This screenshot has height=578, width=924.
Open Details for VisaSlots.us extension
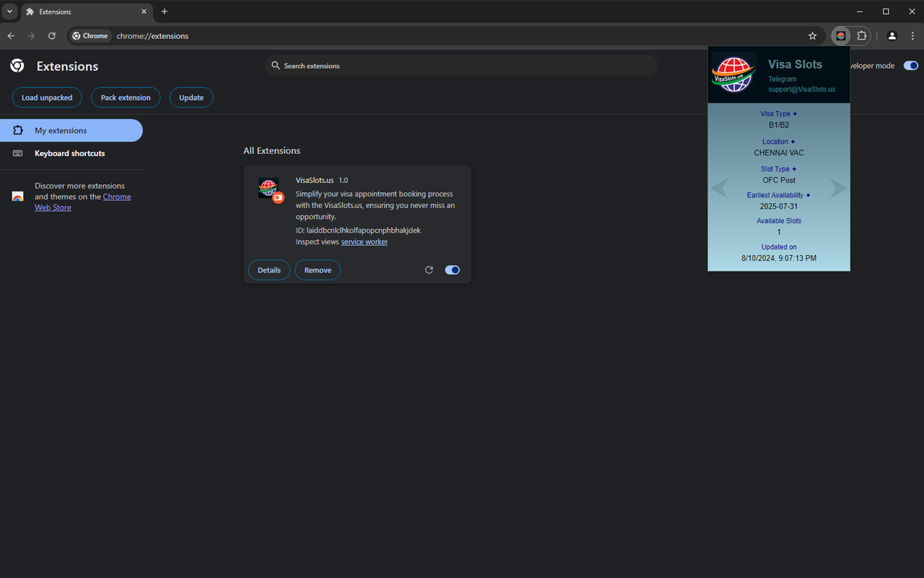(269, 270)
